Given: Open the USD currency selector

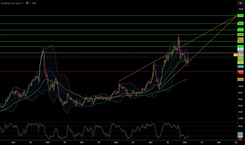Looking at the screenshot, I should coord(241,3).
